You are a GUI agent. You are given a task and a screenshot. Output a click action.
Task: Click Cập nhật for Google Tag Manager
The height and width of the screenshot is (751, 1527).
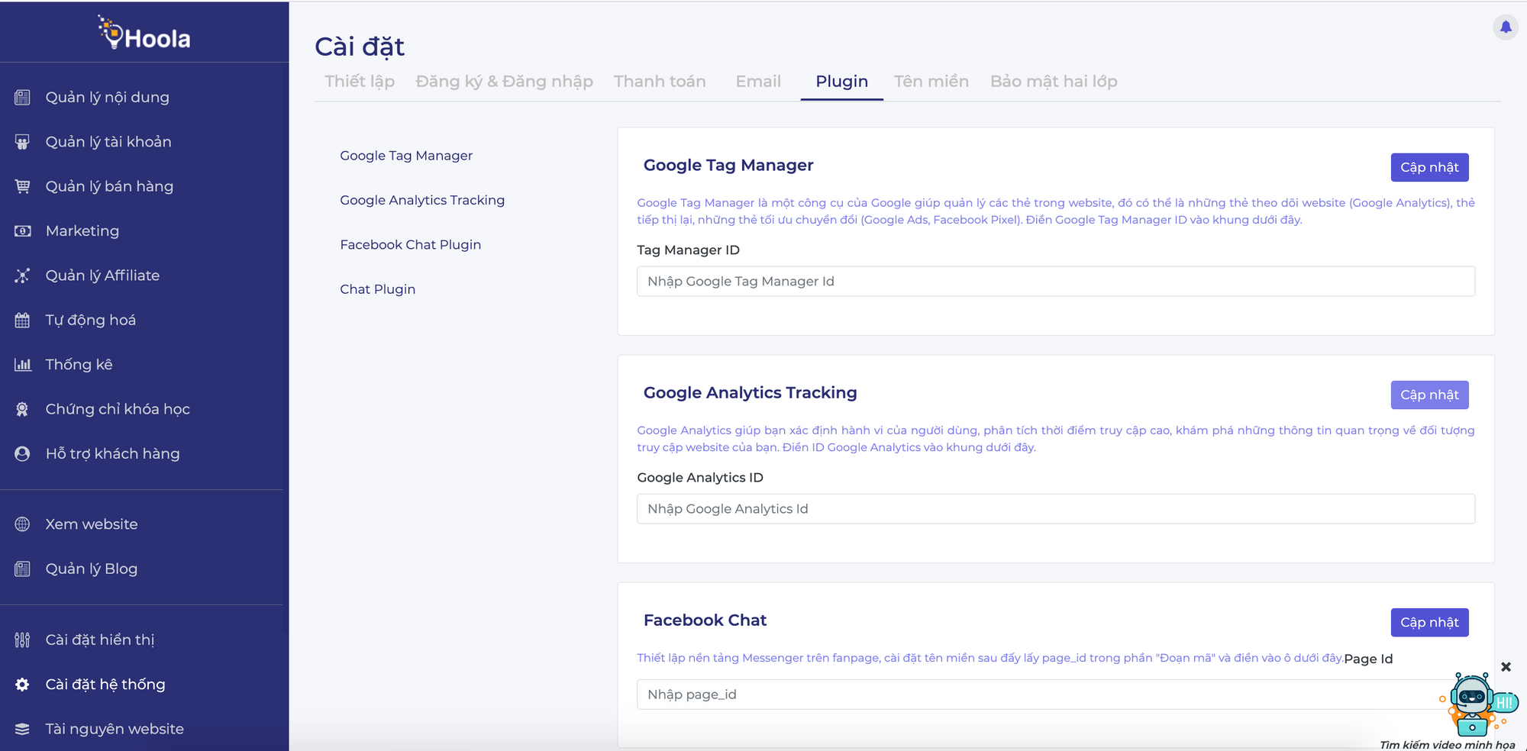coord(1429,167)
